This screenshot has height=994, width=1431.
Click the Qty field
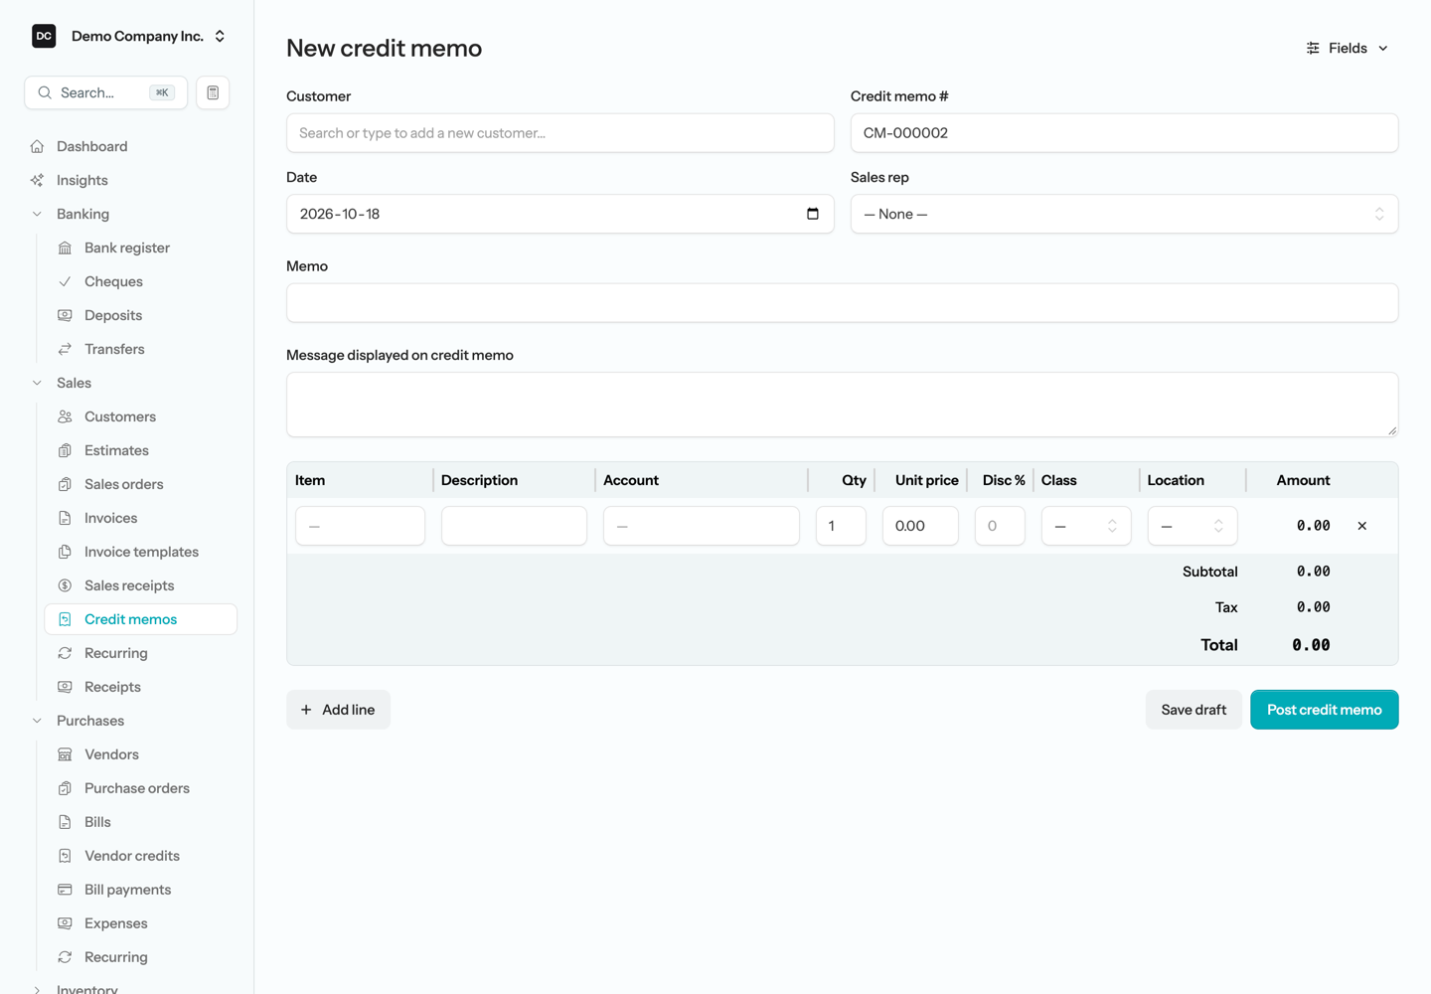tap(841, 526)
